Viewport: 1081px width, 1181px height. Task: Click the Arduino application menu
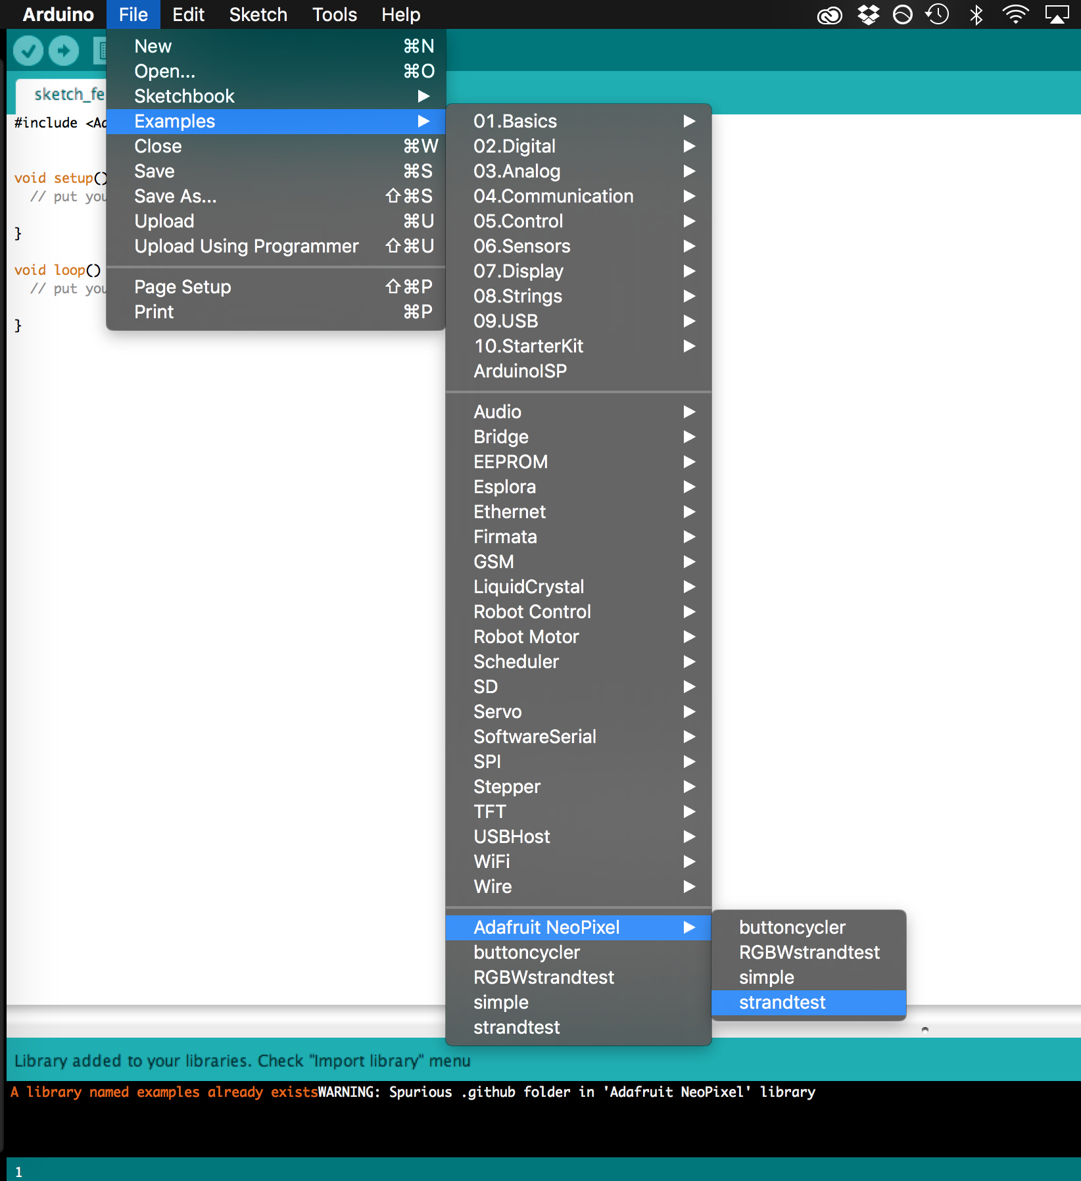tap(58, 14)
